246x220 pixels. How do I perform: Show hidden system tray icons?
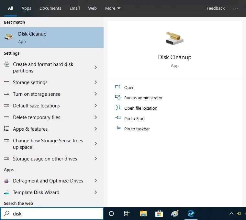[231, 214]
